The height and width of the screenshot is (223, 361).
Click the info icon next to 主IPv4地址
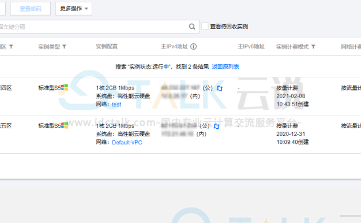click(194, 47)
